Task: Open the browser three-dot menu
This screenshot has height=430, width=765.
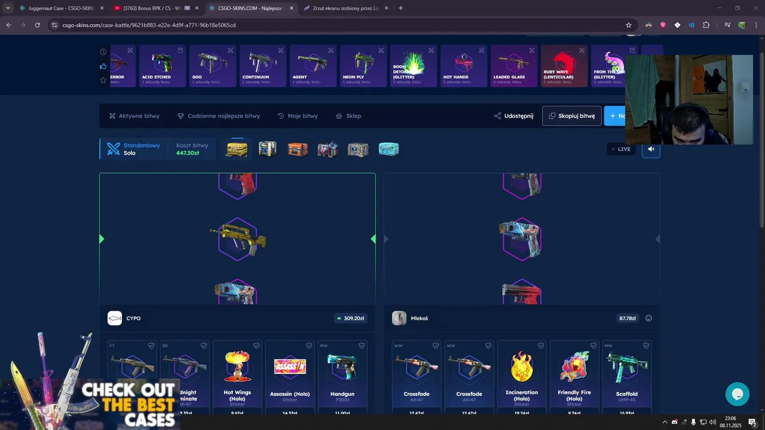Action: [x=757, y=25]
